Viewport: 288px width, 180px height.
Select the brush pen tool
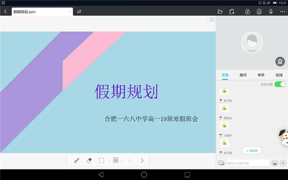77,161
